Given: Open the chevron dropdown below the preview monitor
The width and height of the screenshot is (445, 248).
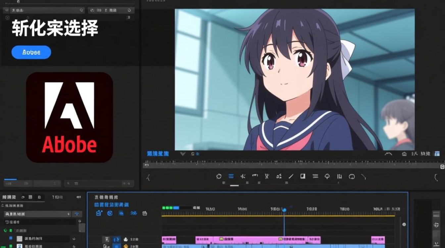Looking at the screenshot, I should tap(182, 154).
